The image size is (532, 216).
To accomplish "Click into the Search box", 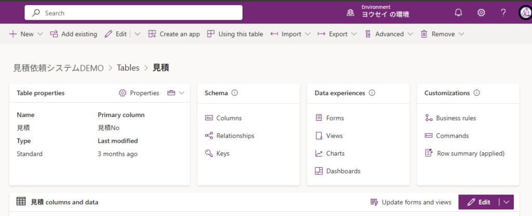I will [x=134, y=13].
